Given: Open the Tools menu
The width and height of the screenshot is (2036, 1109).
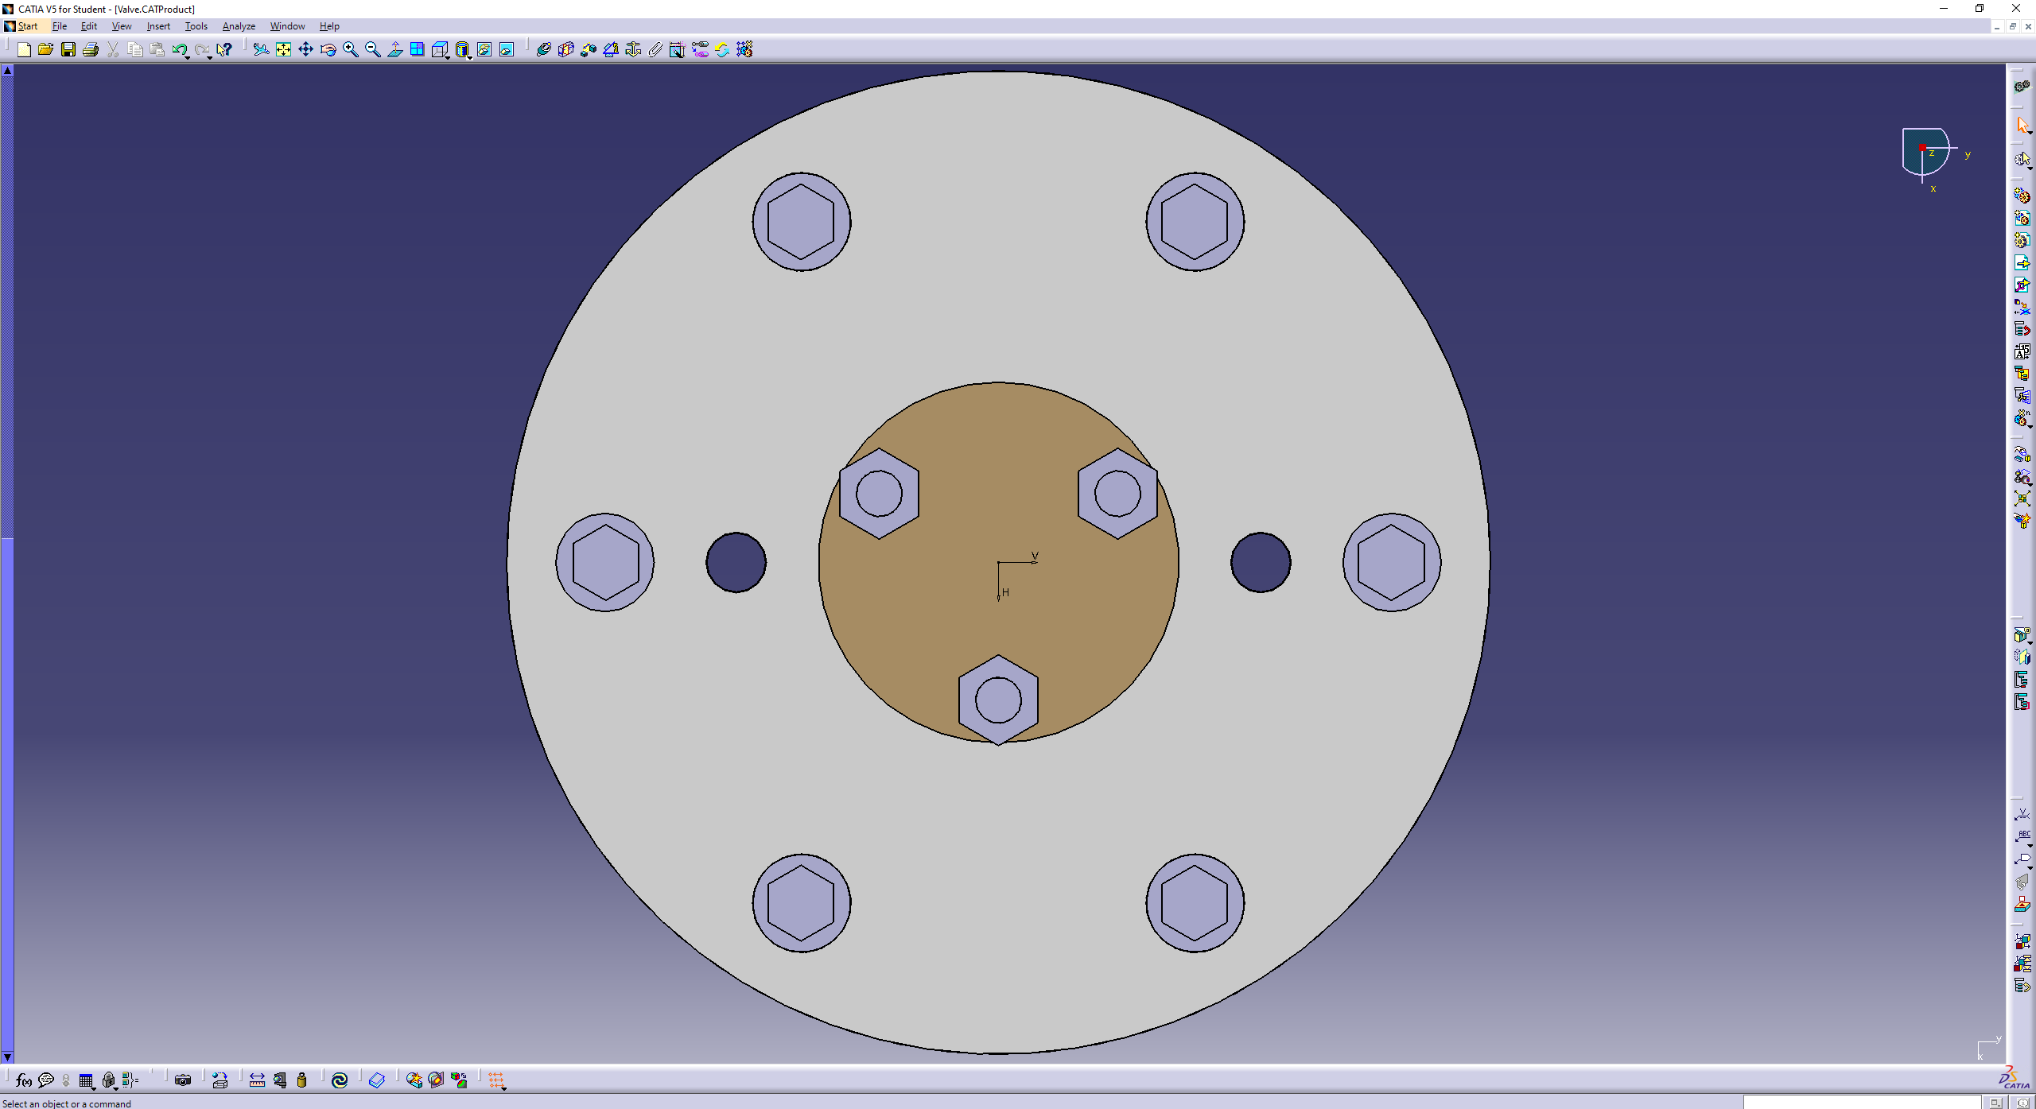Looking at the screenshot, I should click(196, 26).
